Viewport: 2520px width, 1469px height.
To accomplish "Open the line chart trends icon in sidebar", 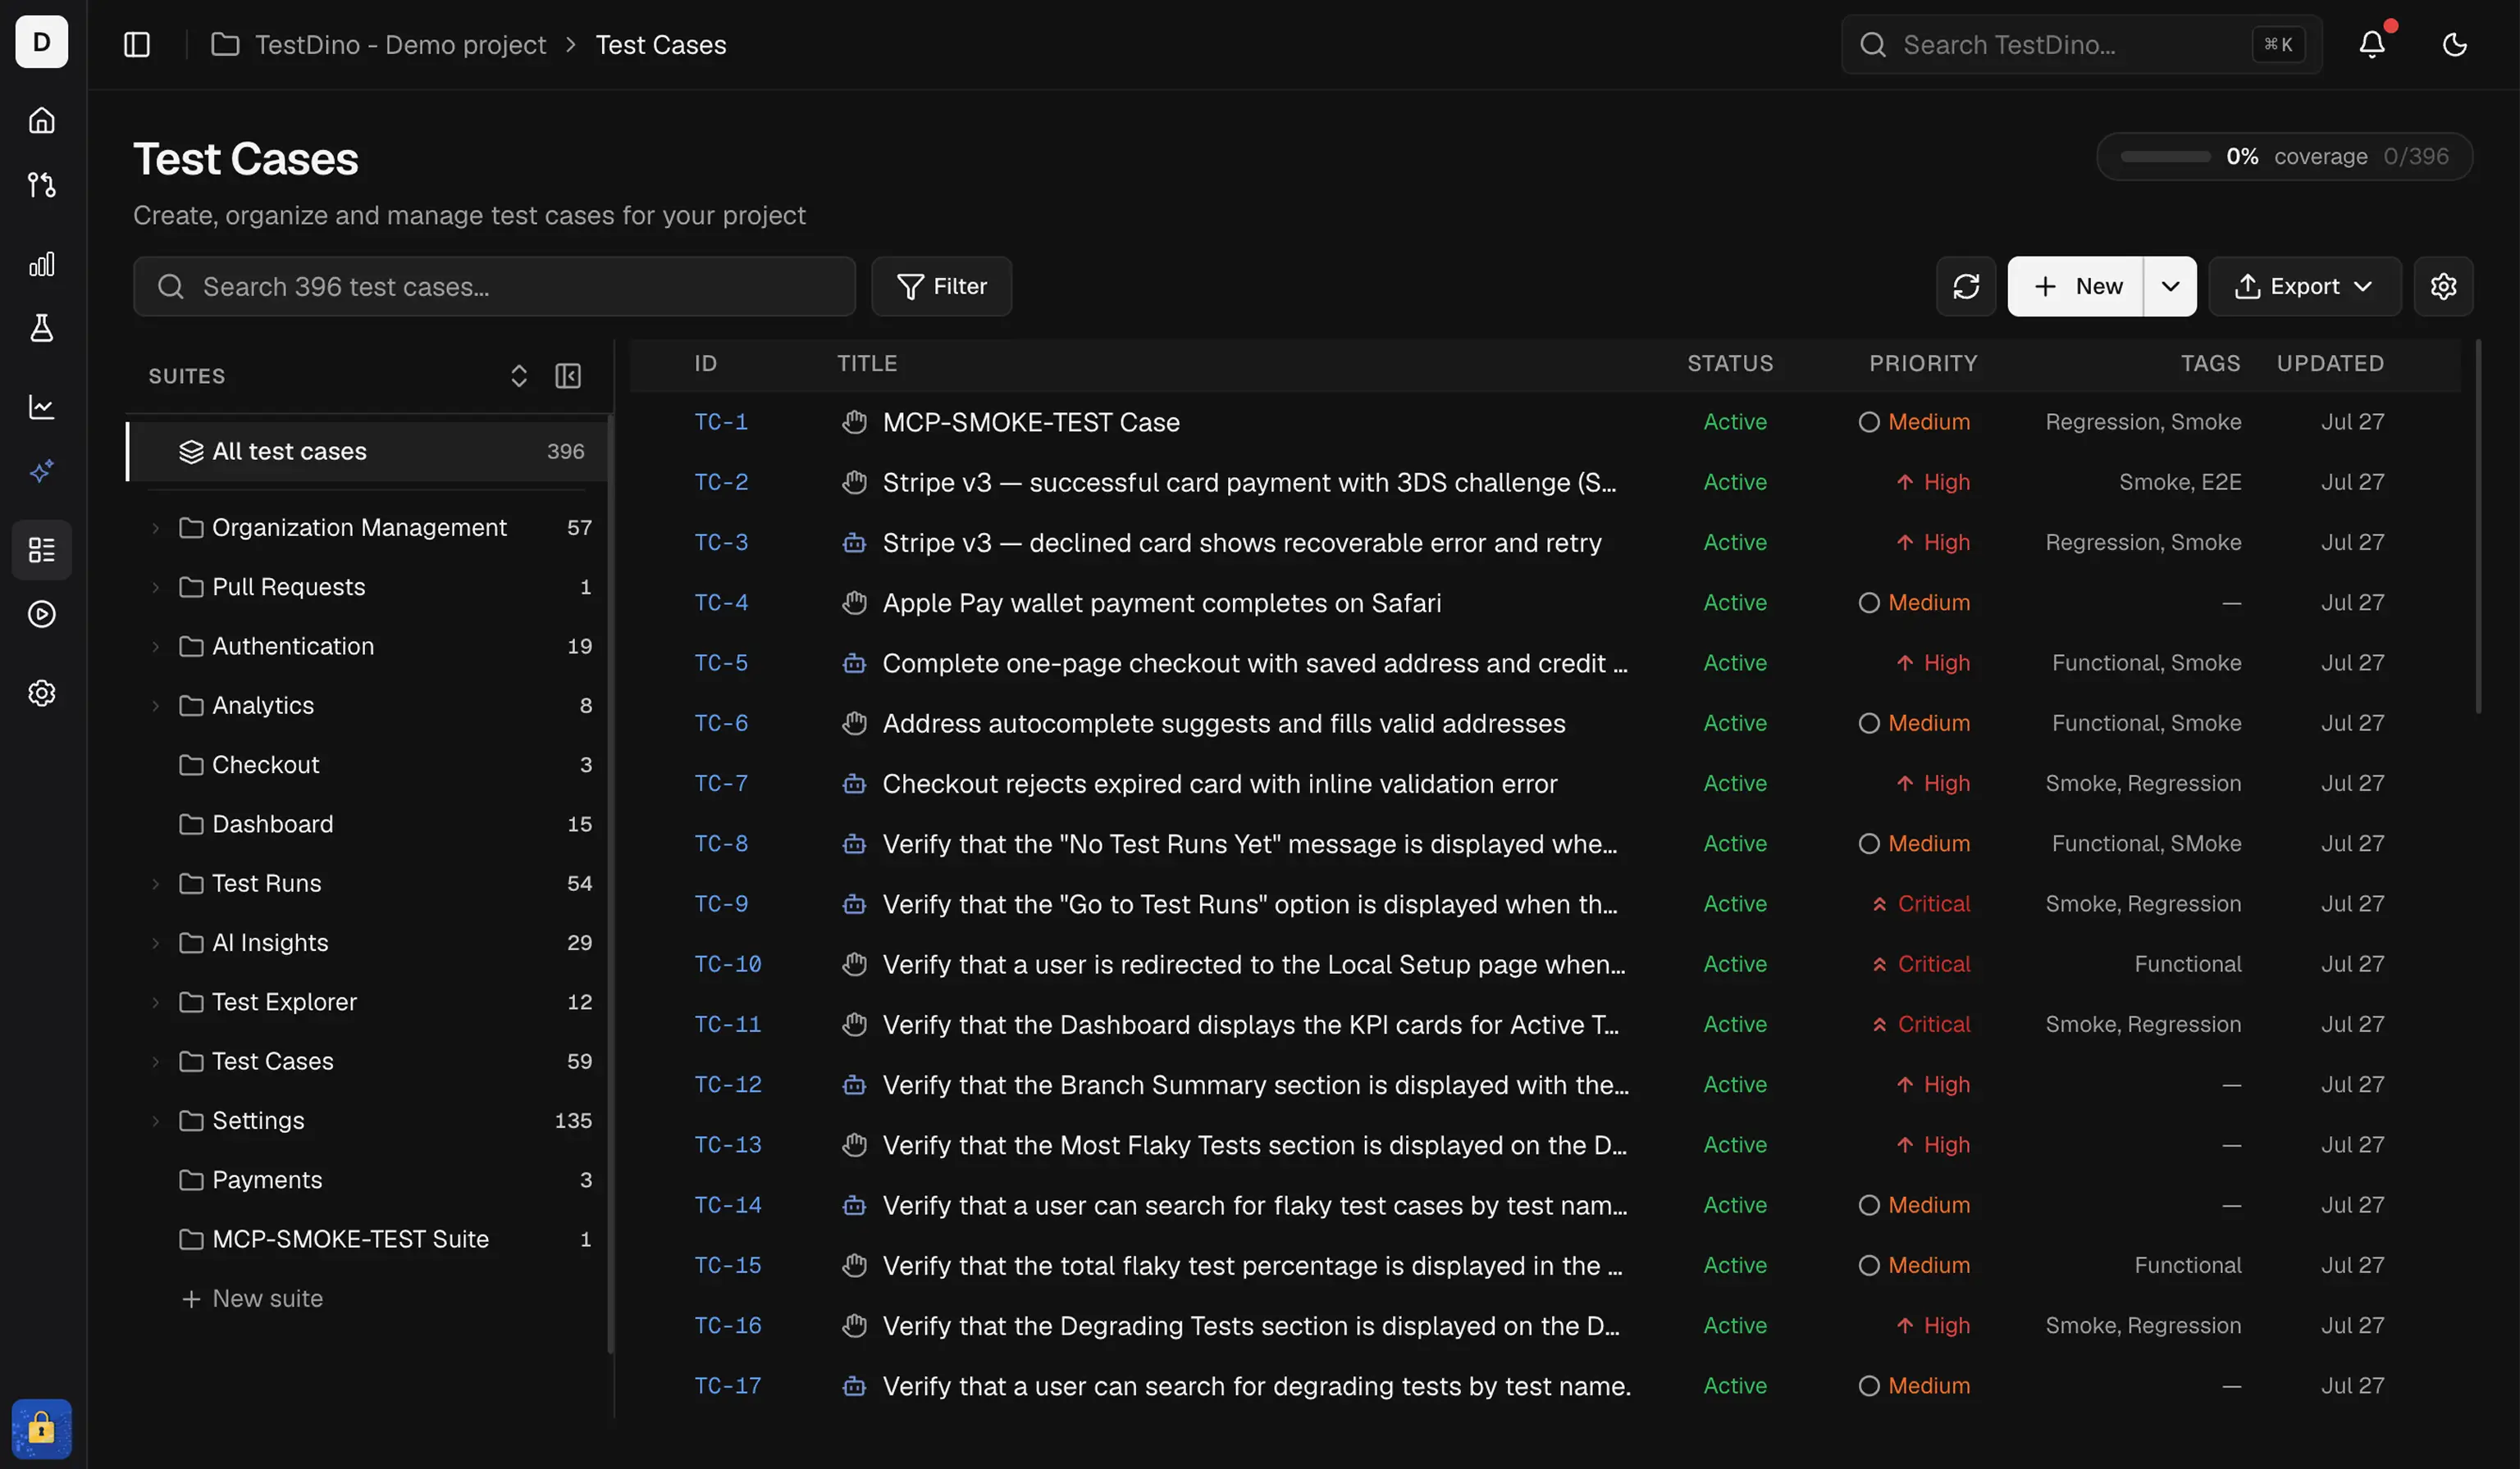I will [x=42, y=407].
